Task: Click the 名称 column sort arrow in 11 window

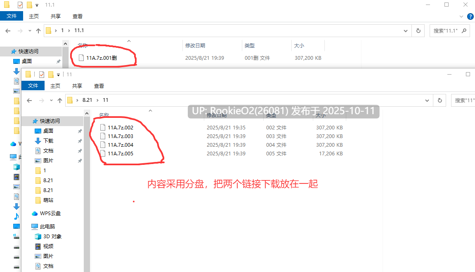Action: click(150, 111)
